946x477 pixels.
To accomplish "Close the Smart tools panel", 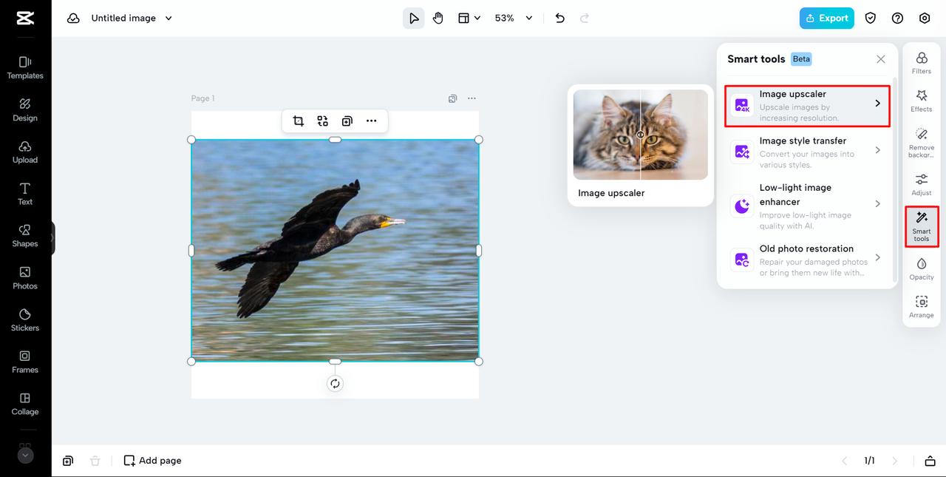I will click(881, 59).
